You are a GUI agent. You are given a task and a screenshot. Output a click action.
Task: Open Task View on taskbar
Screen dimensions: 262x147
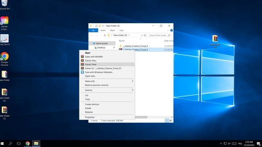[x=19, y=143]
